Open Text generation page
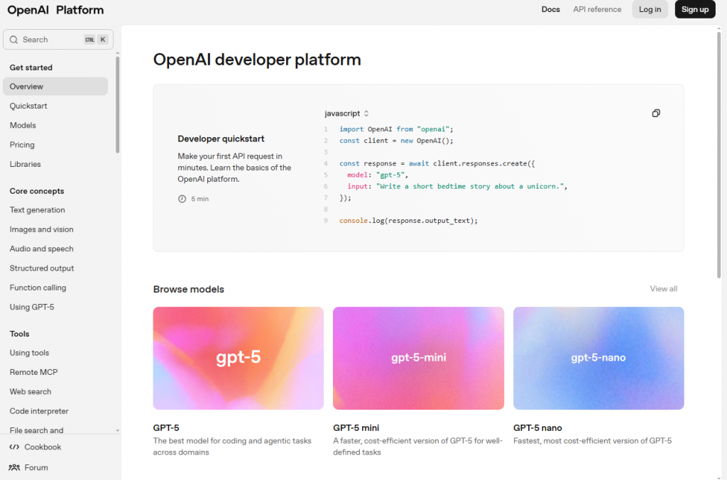 click(37, 210)
